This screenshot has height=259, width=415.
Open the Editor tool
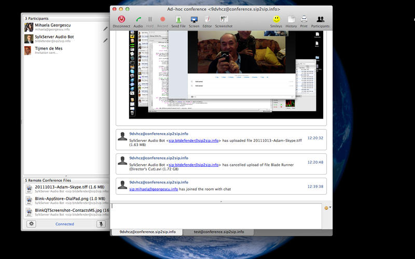(x=207, y=19)
